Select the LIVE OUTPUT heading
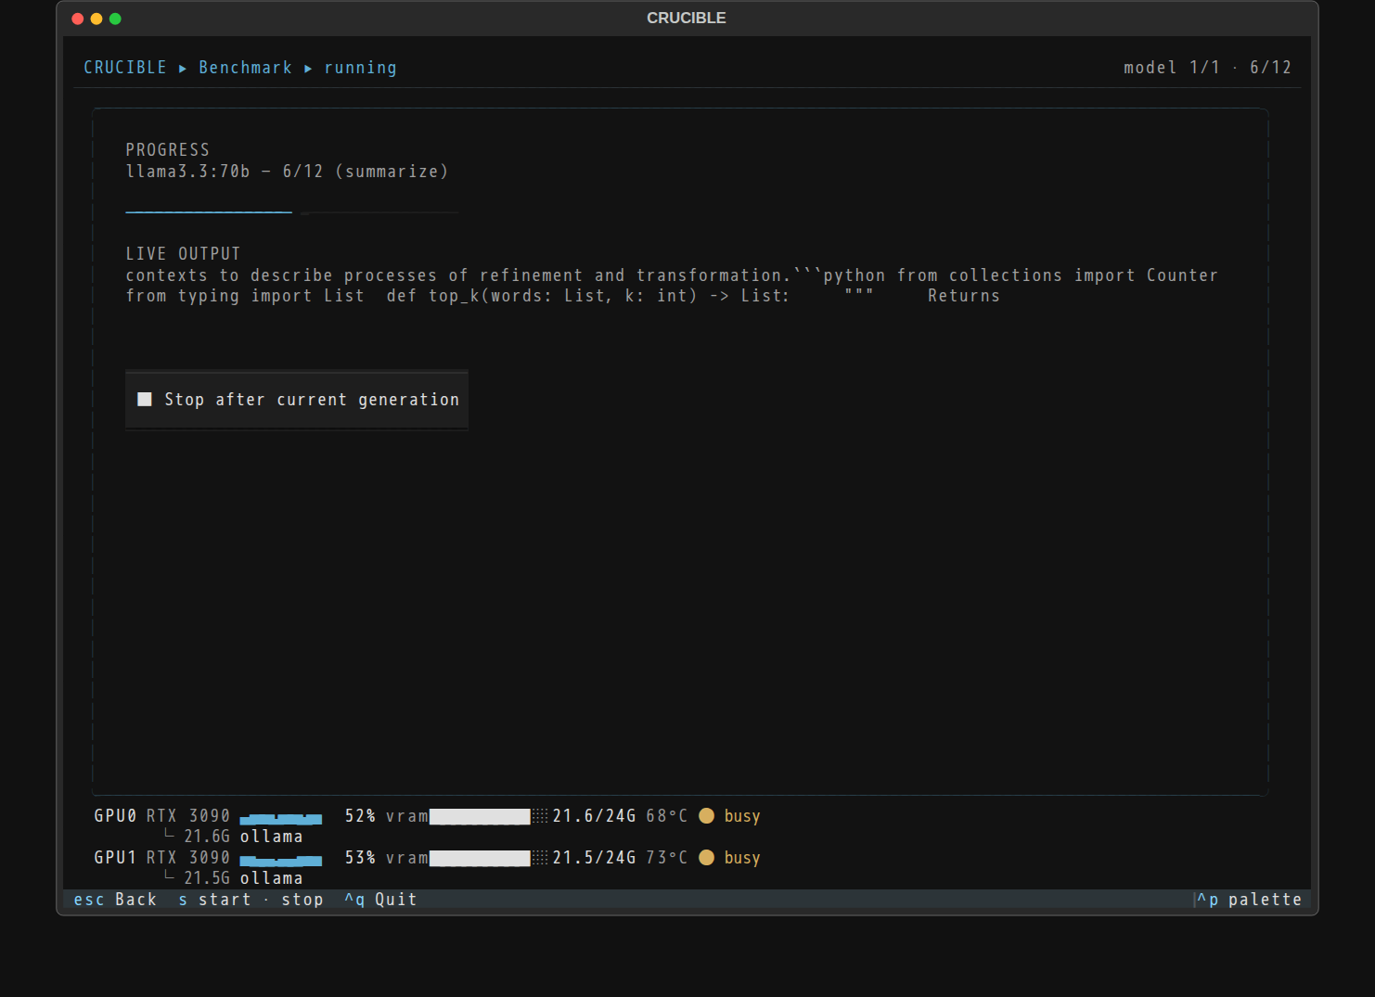This screenshot has width=1375, height=997. point(183,254)
